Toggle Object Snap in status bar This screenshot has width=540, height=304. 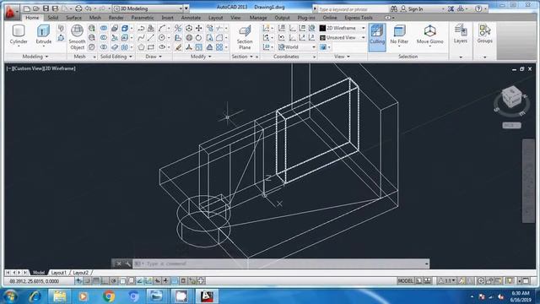pyautogui.click(x=122, y=281)
